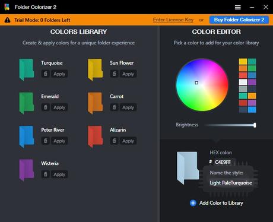Apply the Carrot color
Screen dimensions: 273x222
click(x=128, y=107)
